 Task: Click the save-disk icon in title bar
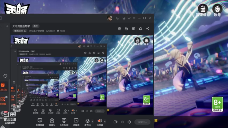coord(124,18)
